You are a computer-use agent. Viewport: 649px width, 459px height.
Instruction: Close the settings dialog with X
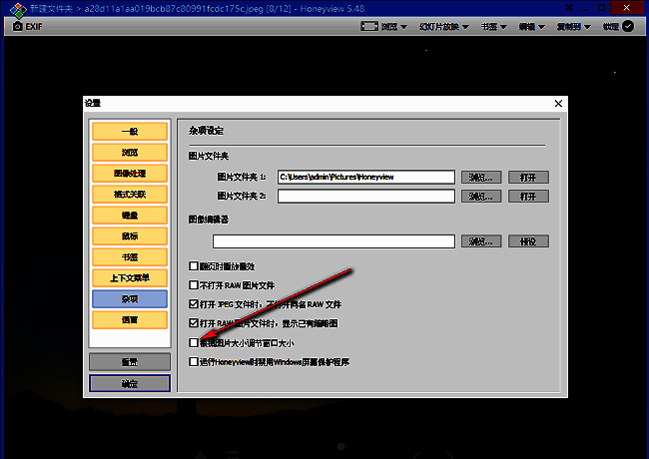tap(558, 104)
